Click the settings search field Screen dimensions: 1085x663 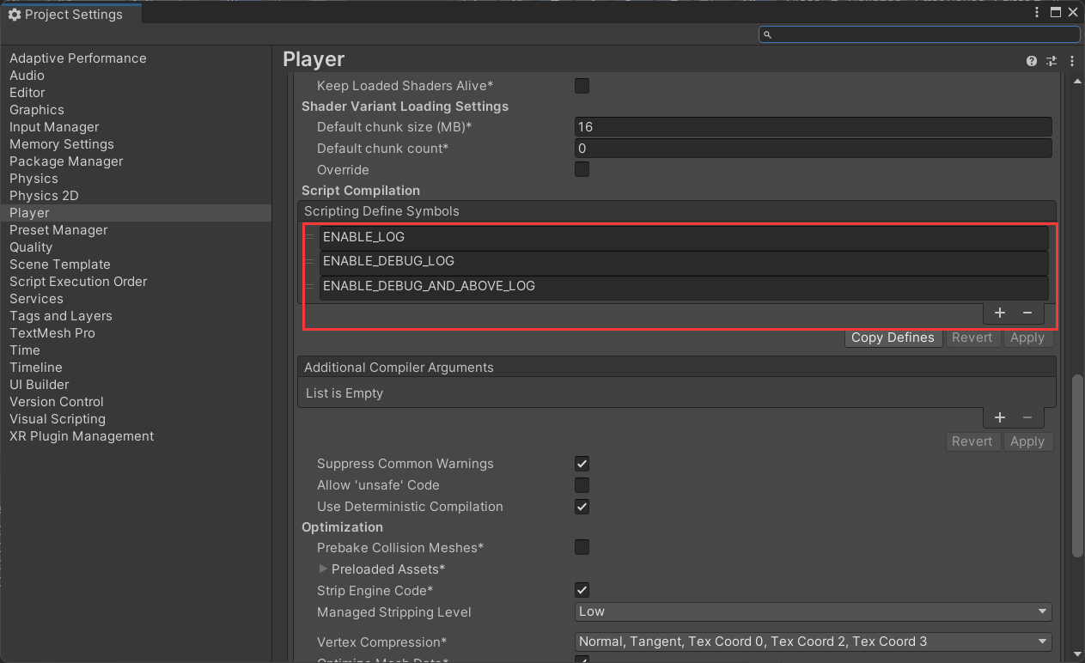click(919, 34)
